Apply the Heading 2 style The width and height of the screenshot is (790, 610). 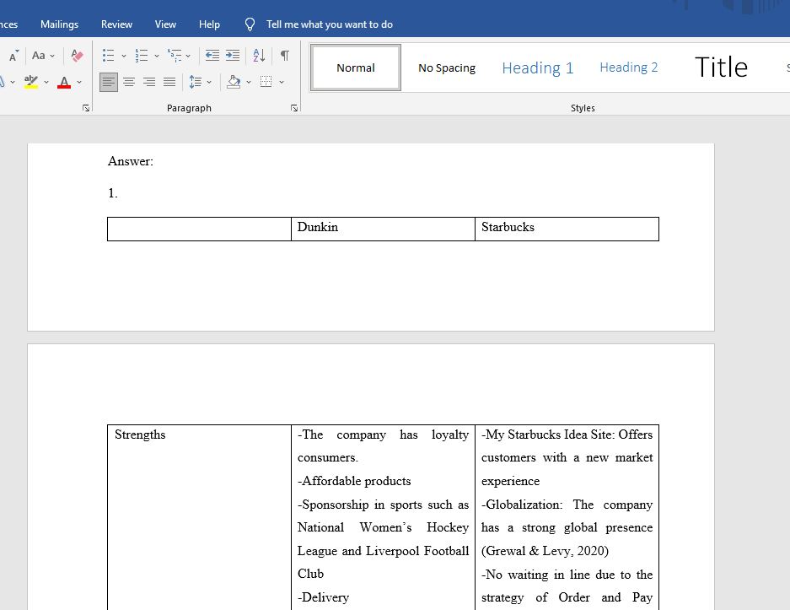click(628, 67)
